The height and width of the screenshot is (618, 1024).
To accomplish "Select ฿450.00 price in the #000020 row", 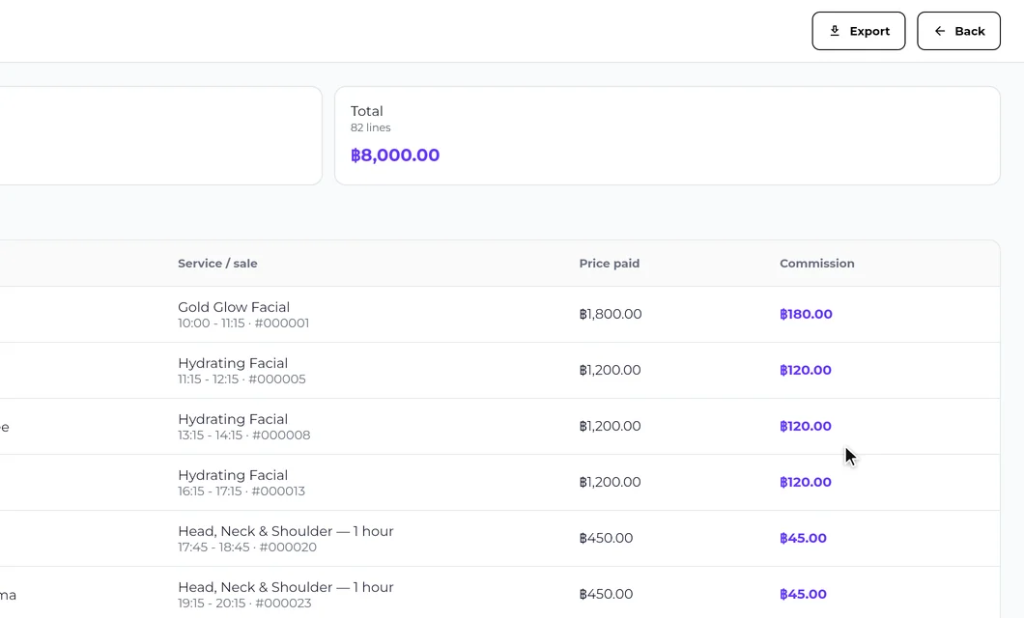I will click(606, 539).
